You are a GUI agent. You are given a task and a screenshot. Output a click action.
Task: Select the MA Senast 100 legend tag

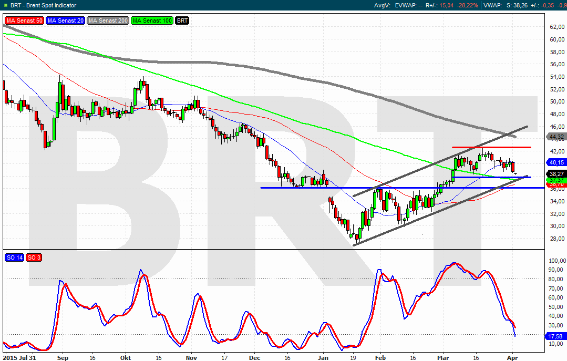(152, 20)
